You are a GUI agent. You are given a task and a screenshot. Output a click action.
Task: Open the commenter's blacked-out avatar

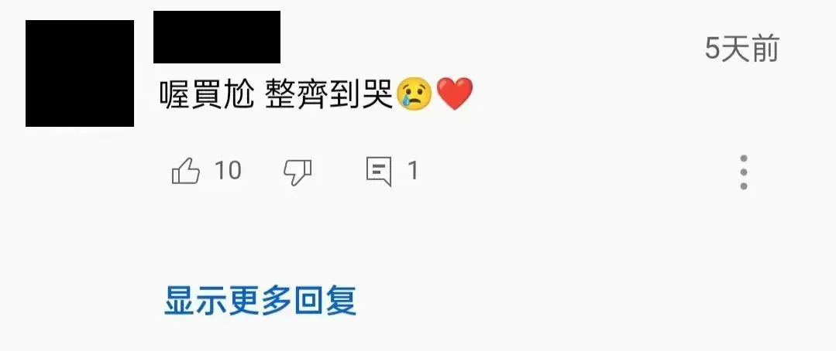[80, 73]
